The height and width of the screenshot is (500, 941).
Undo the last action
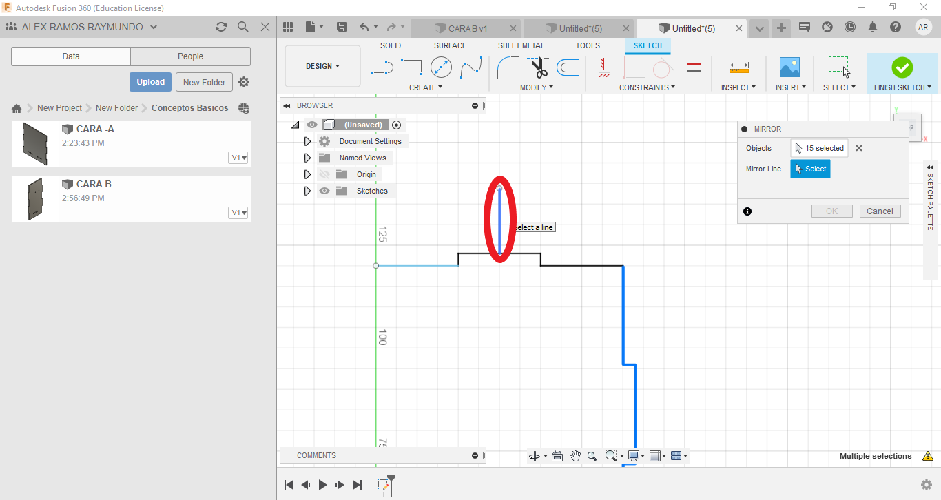(x=364, y=27)
